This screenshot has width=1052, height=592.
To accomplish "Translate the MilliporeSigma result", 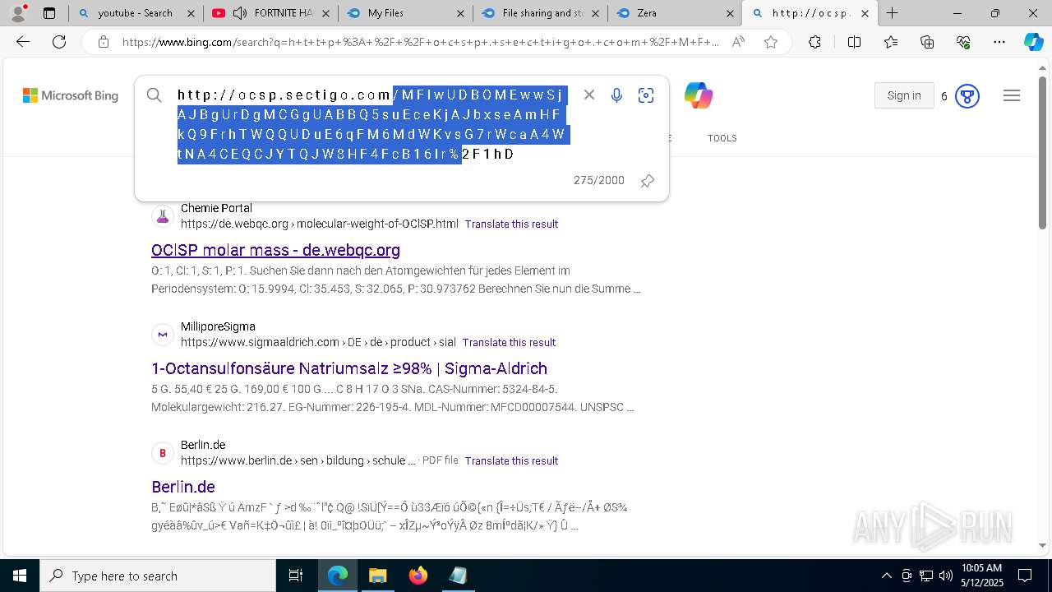I will (509, 342).
